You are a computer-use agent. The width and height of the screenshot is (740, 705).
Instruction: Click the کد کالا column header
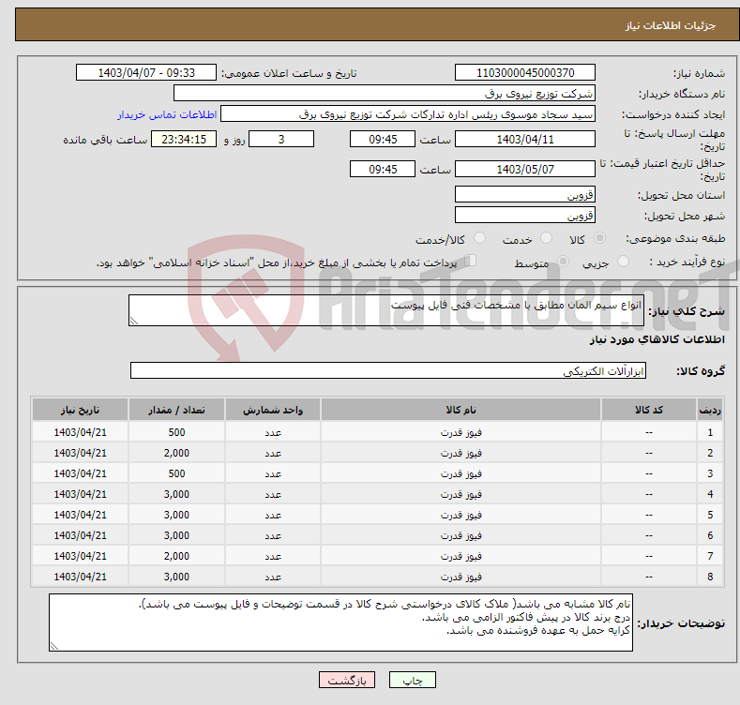coord(649,410)
